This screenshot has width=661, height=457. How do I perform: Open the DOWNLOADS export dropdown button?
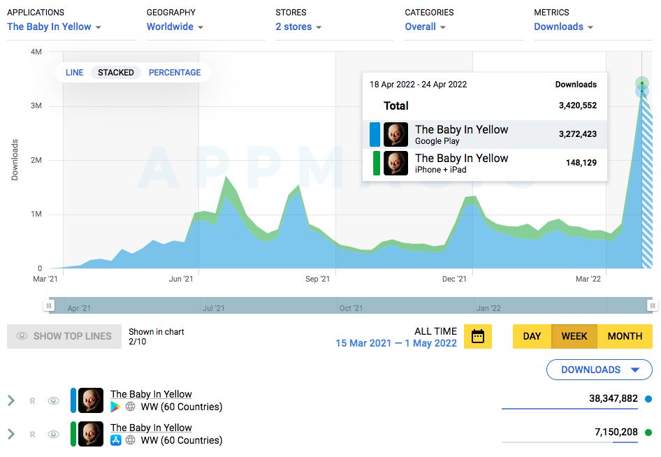click(x=599, y=370)
